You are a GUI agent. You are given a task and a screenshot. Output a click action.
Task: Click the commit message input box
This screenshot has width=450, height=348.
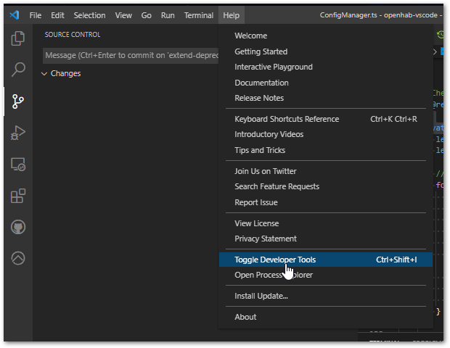(x=131, y=56)
